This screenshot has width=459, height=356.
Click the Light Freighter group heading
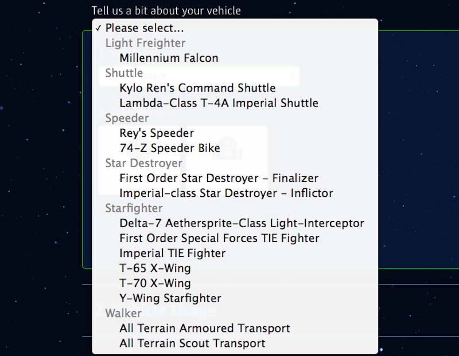[145, 42]
